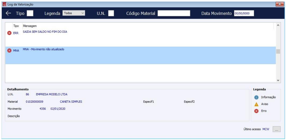Viewport: 286px width, 140px height.
Task: Open the ellipsis button beside Último acesso
Action: (277, 129)
